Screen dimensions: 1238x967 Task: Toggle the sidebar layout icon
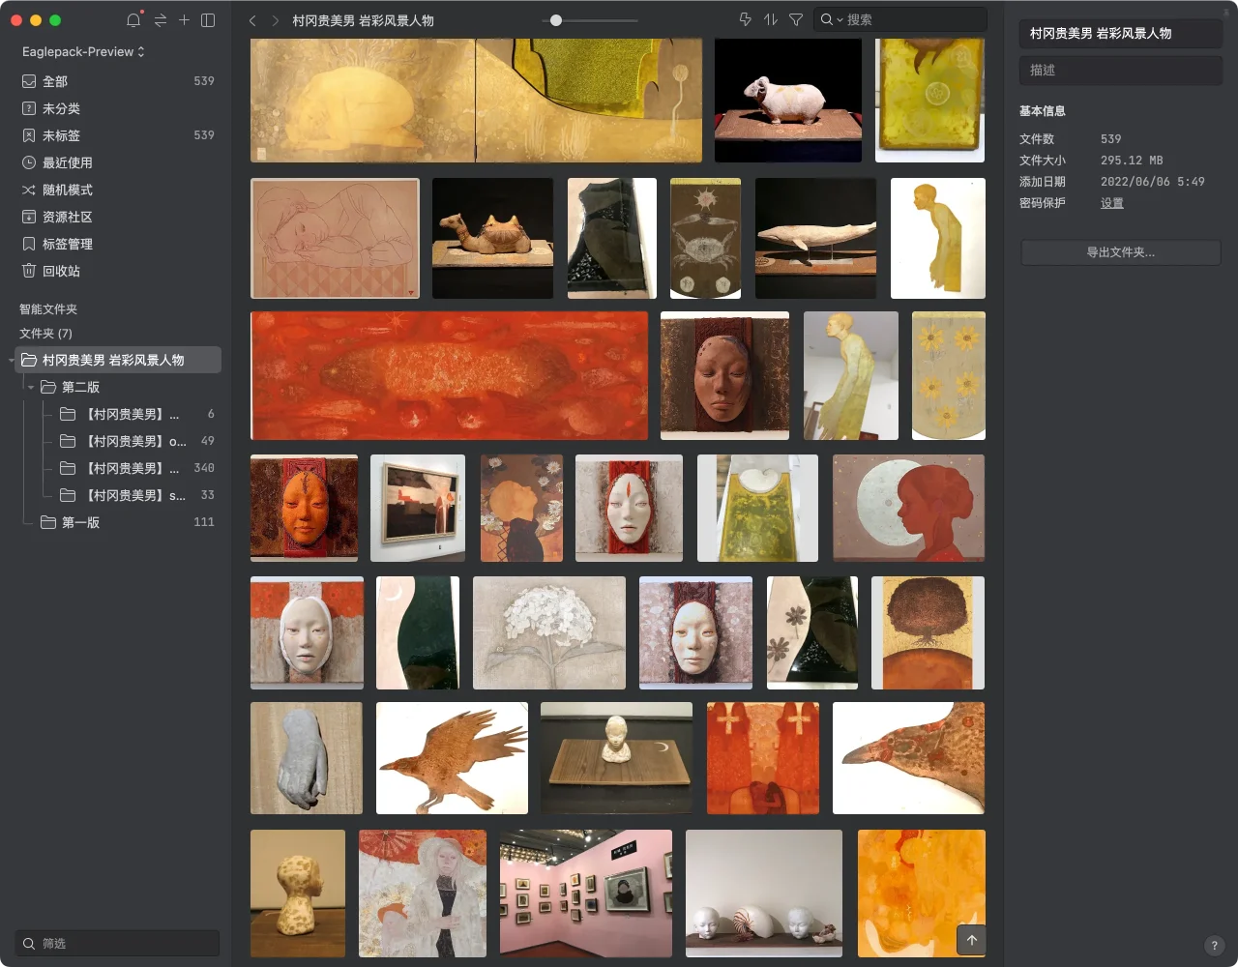(208, 19)
